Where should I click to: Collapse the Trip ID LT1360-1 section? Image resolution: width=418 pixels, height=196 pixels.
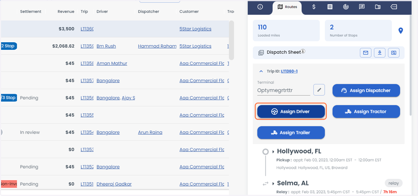coord(261,71)
